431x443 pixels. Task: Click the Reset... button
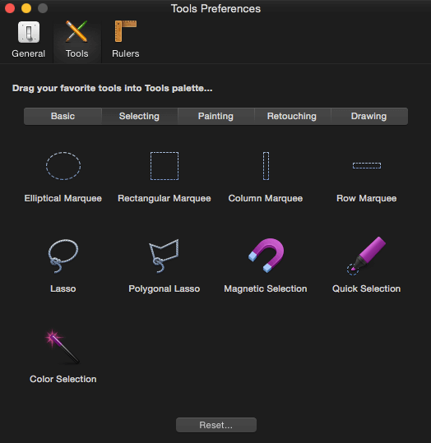pyautogui.click(x=216, y=425)
